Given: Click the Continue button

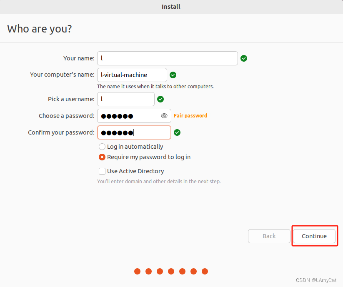Looking at the screenshot, I should 314,236.
